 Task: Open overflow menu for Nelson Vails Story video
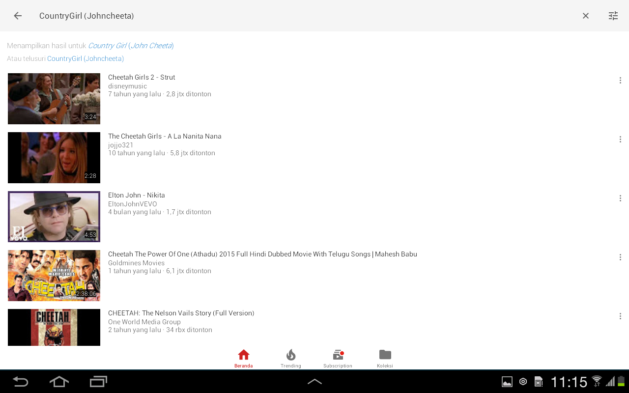click(620, 316)
